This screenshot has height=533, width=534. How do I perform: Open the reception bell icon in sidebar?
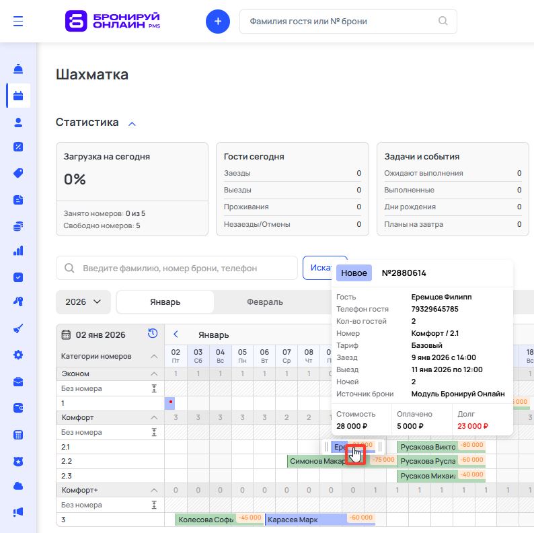[x=18, y=69]
